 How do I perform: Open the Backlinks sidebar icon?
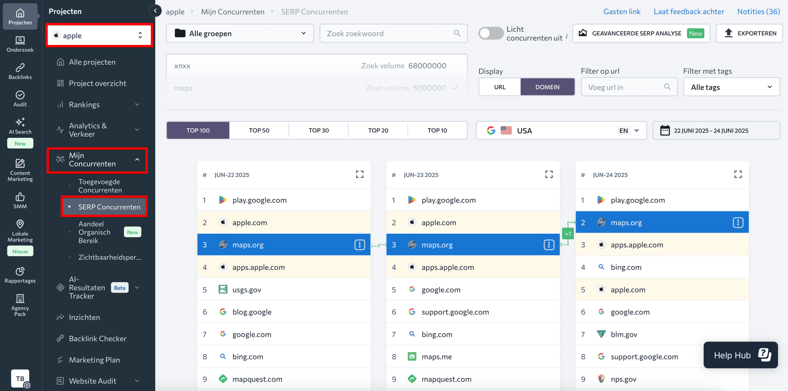(x=20, y=67)
